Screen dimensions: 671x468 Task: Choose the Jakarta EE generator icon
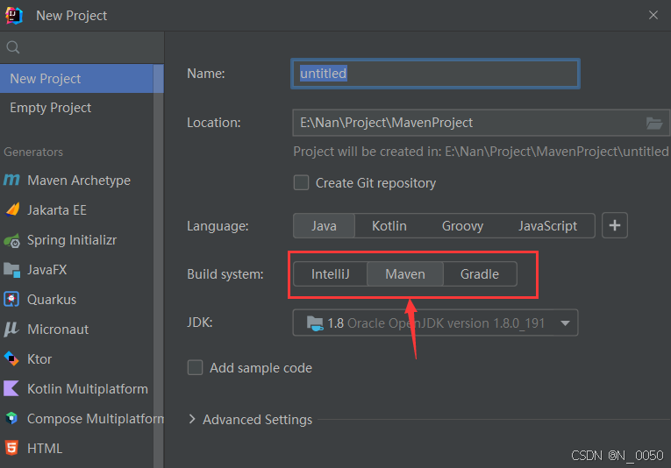(x=12, y=209)
